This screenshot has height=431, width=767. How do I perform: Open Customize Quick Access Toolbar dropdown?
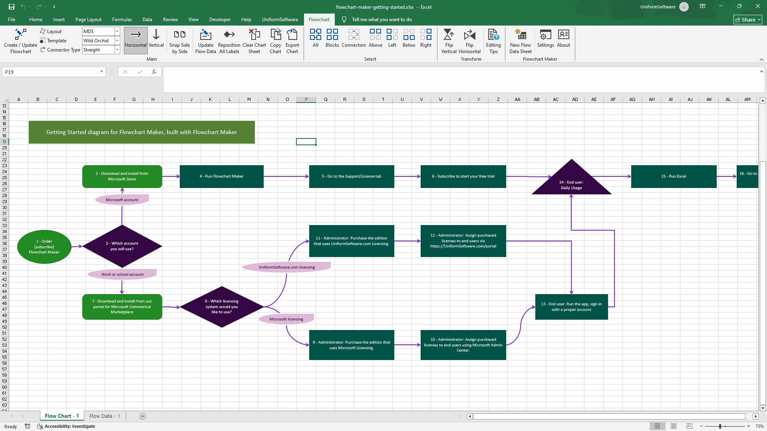click(54, 7)
